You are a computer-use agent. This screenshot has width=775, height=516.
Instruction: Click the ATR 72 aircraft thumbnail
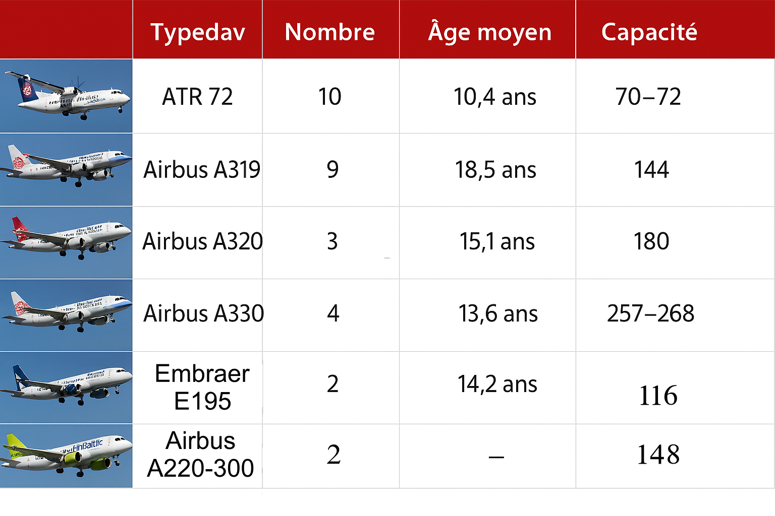[x=66, y=96]
